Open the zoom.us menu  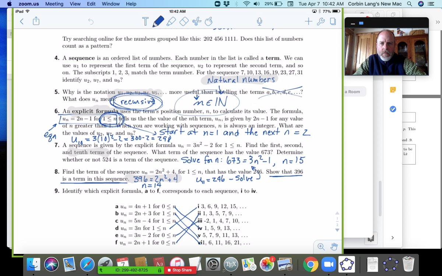29,4
